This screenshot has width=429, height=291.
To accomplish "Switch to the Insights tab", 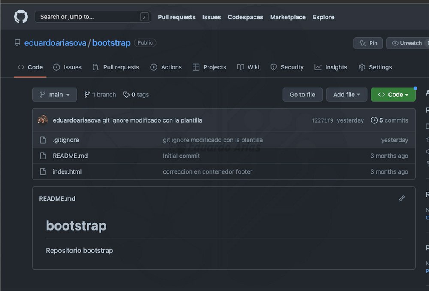I will click(331, 67).
